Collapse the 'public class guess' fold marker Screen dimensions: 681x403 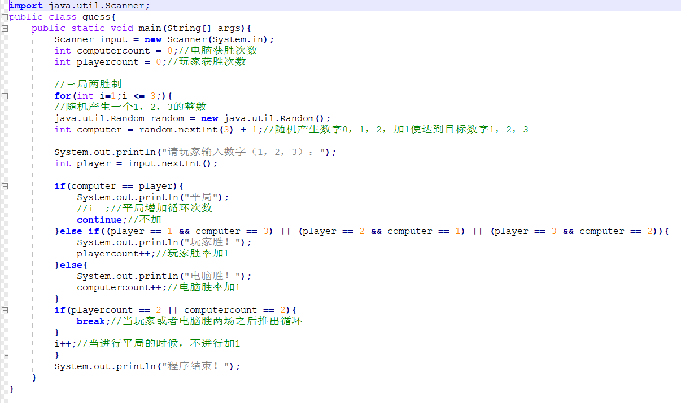tap(5, 17)
